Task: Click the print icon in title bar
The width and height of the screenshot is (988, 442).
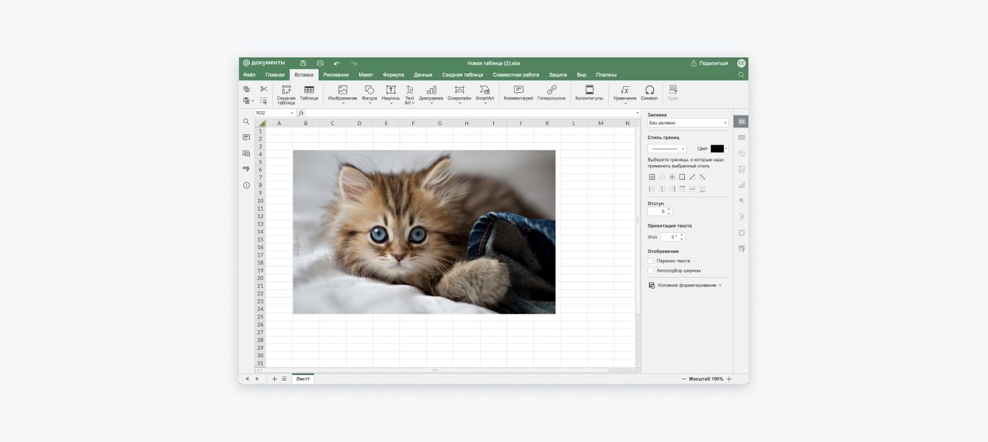Action: 320,63
